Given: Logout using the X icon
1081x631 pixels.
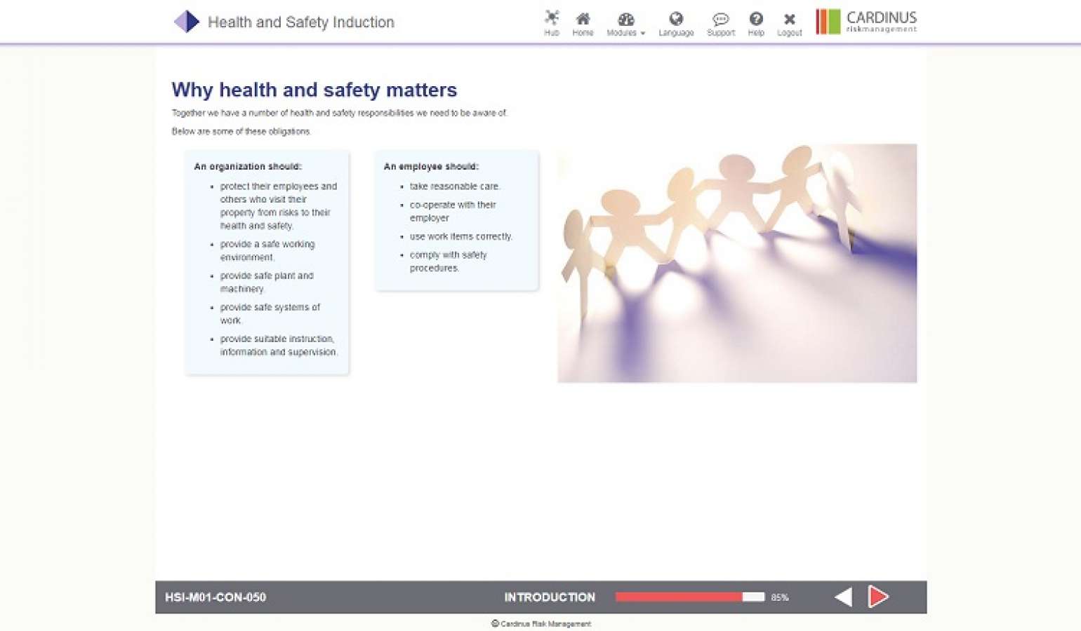Looking at the screenshot, I should [x=789, y=22].
